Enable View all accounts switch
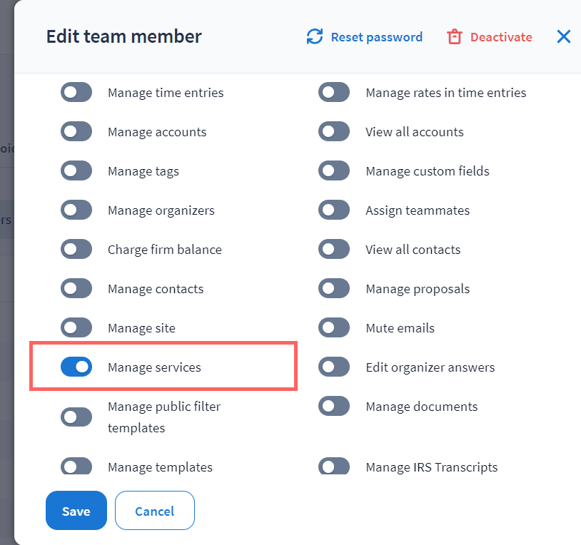Screen dimensions: 581x545 coord(334,131)
